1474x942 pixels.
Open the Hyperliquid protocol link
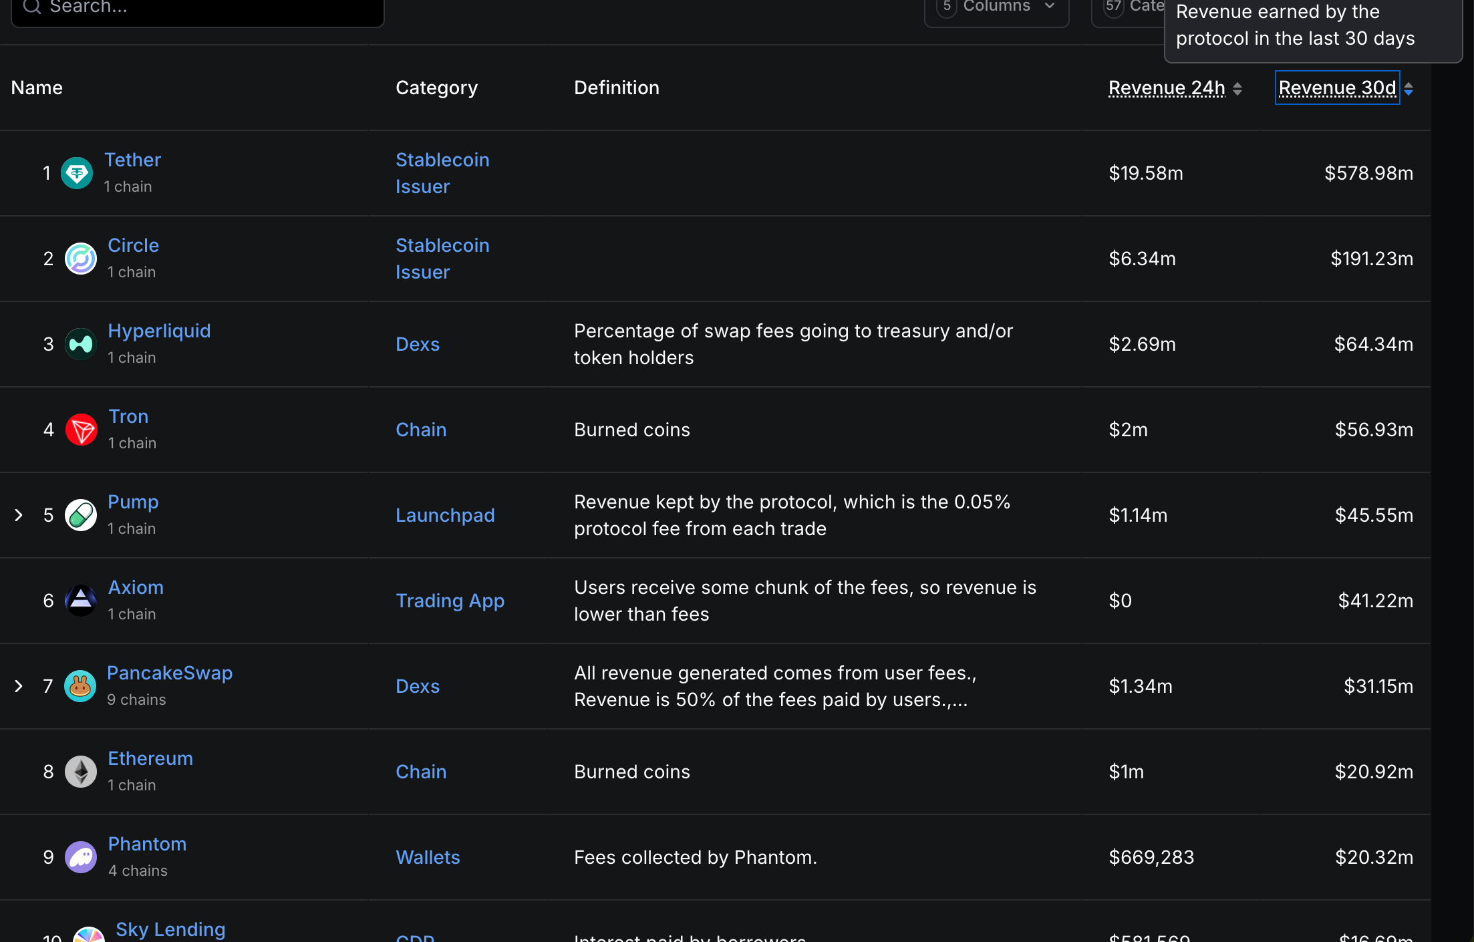tap(159, 331)
